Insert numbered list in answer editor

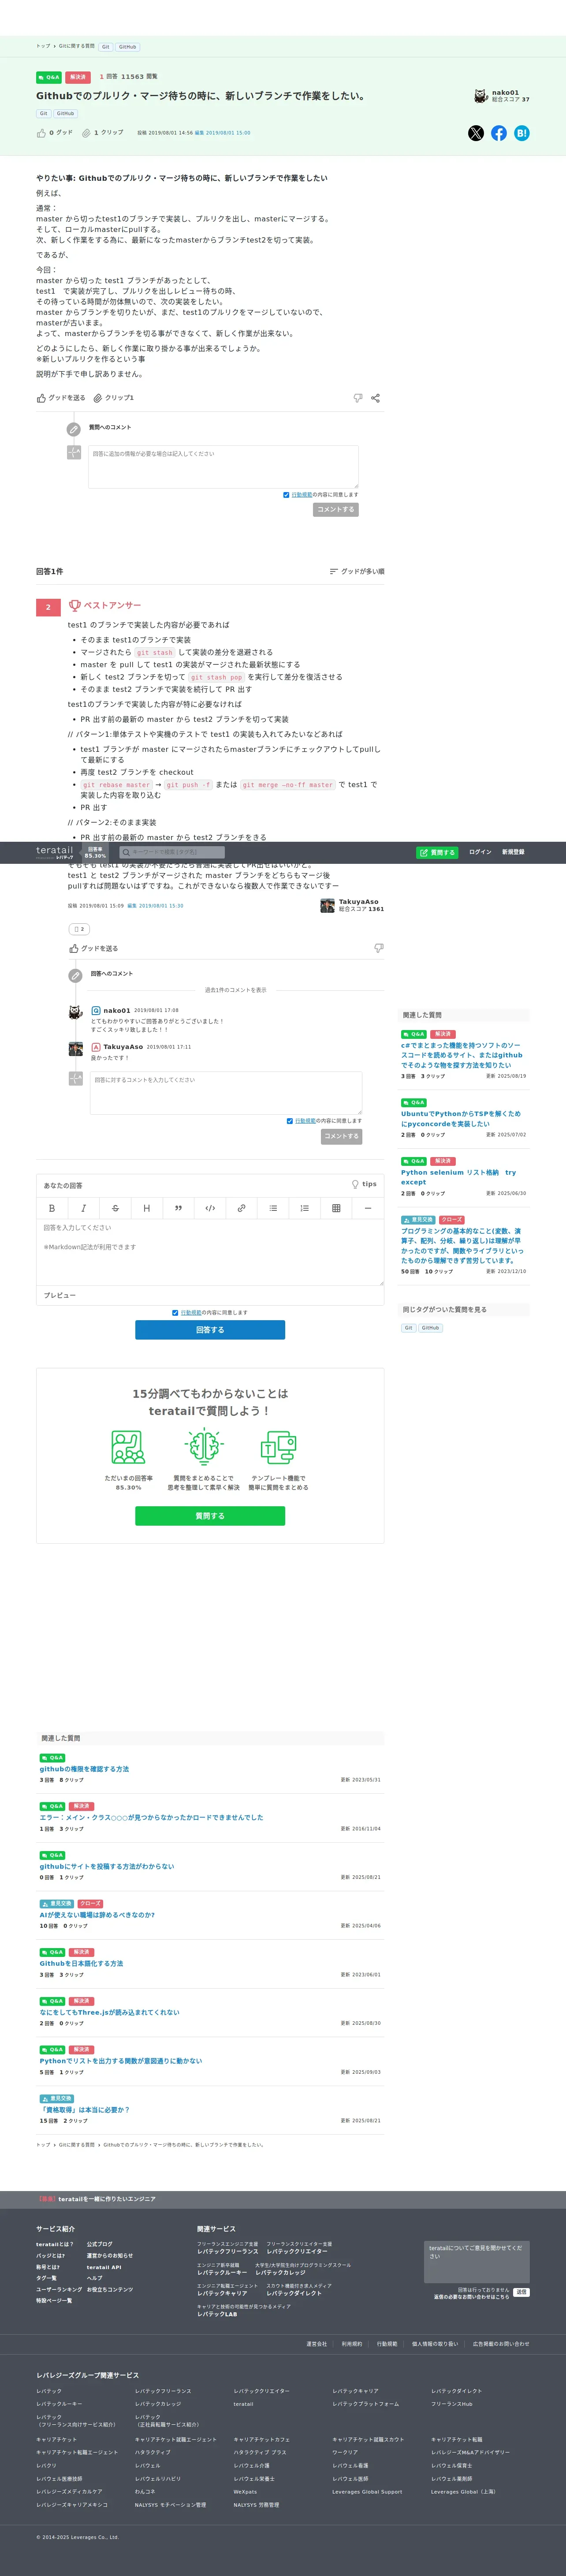(304, 1208)
